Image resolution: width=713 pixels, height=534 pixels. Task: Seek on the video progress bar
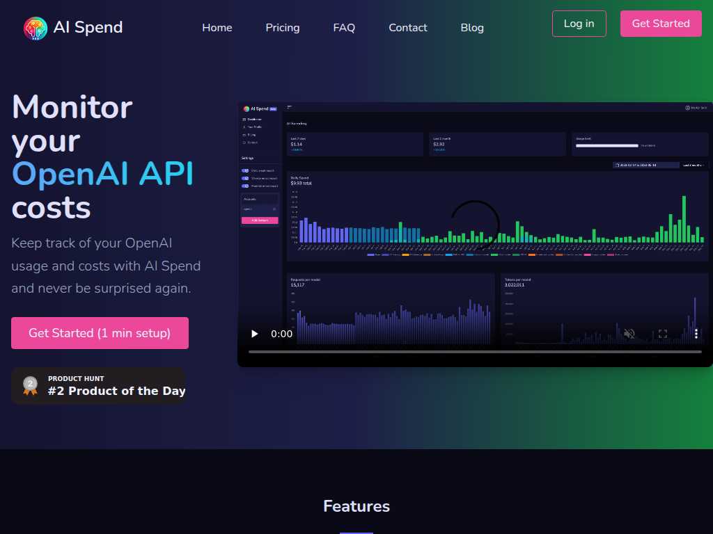pyautogui.click(x=475, y=351)
